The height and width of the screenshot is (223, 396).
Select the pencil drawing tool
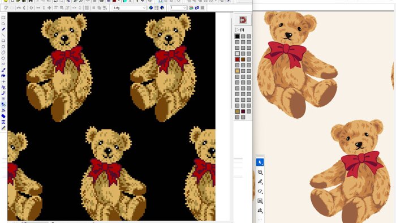[x=3, y=29]
